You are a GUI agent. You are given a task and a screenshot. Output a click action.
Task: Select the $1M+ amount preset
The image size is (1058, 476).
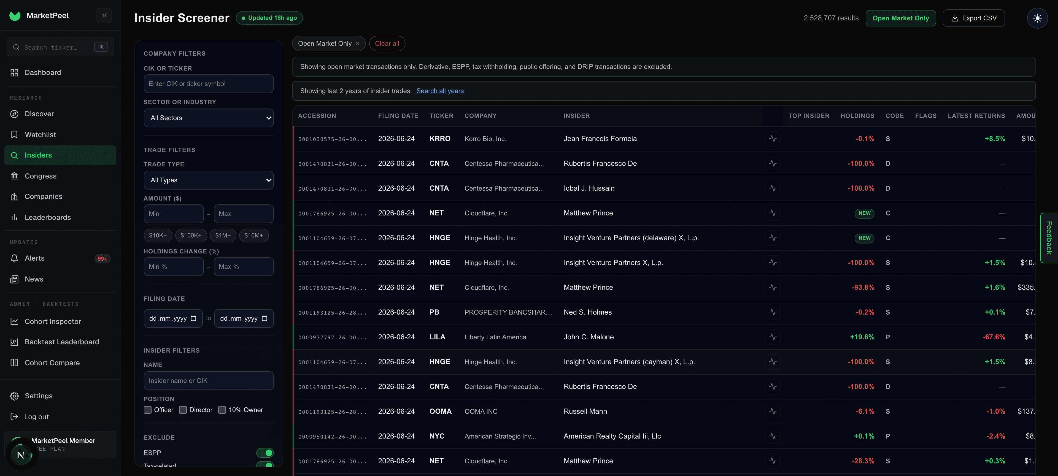tap(223, 235)
